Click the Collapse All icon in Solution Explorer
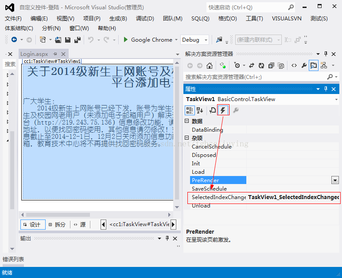Image resolution: width=342 pixels, height=278 pixels. point(271,66)
